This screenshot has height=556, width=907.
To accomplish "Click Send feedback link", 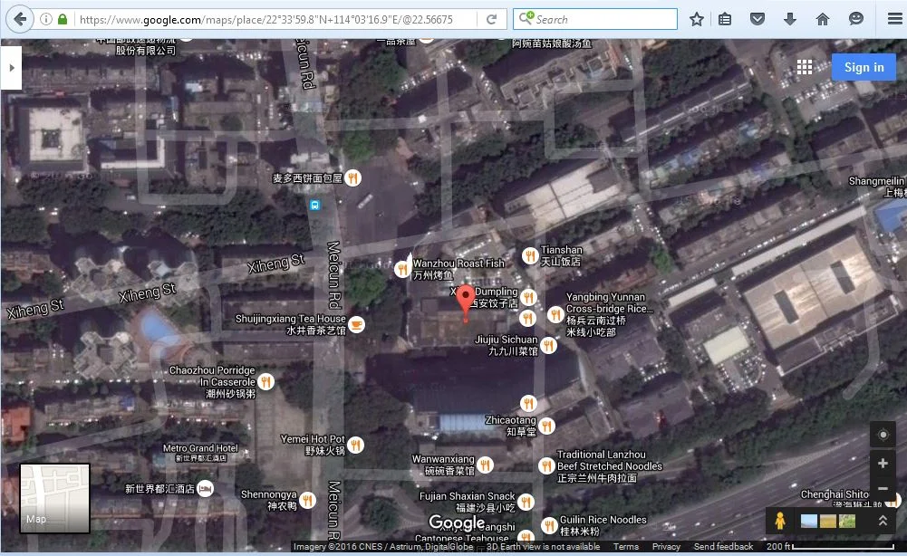I will 723,546.
